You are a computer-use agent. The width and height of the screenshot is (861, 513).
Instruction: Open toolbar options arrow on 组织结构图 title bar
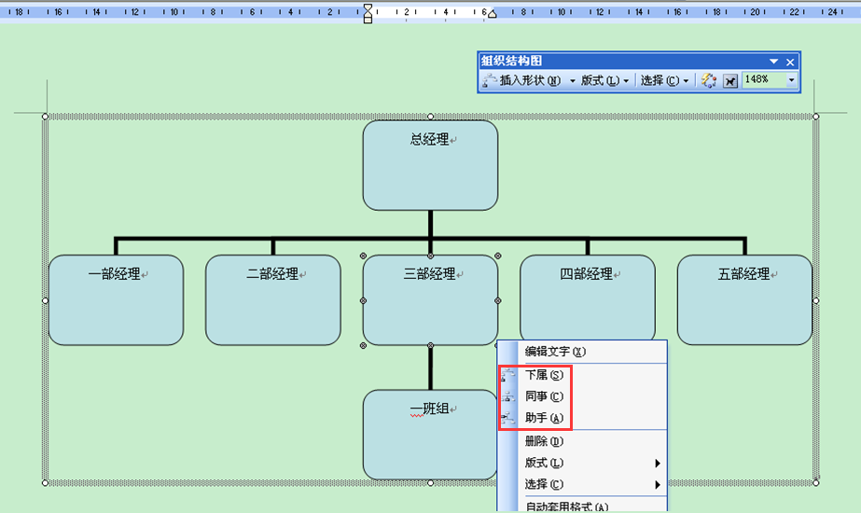[x=773, y=62]
